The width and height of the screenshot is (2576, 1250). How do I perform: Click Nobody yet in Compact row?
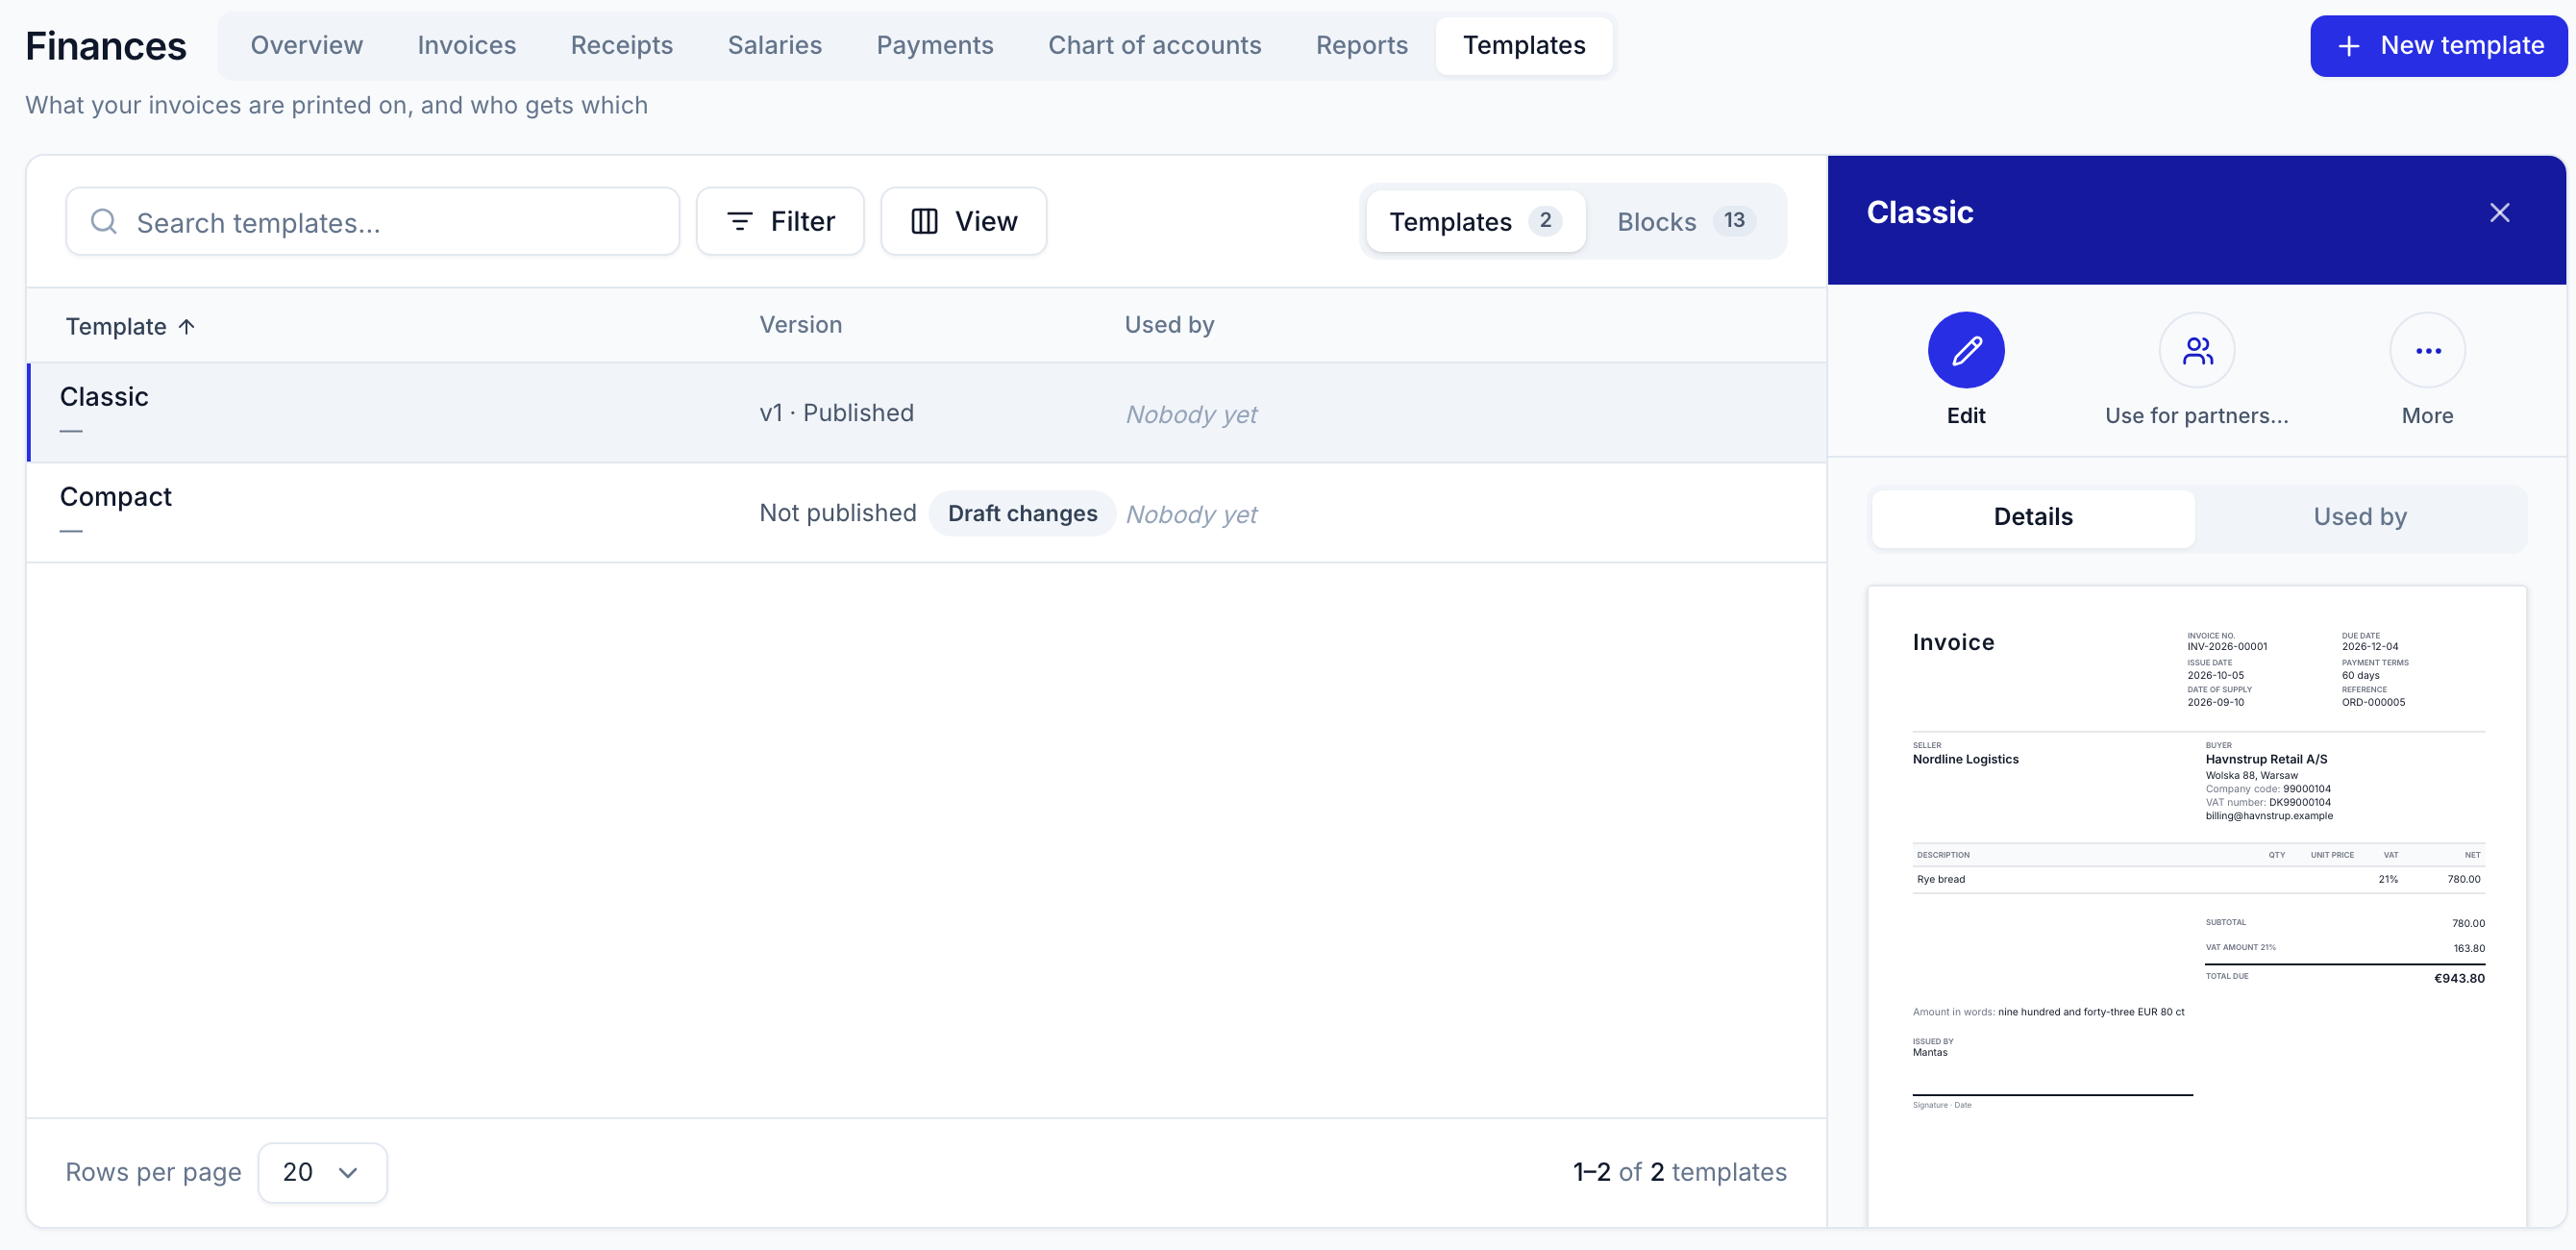tap(1190, 514)
